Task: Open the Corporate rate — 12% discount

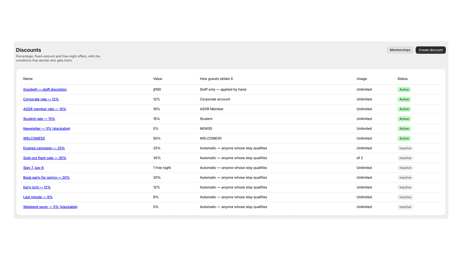Action: pos(41,99)
